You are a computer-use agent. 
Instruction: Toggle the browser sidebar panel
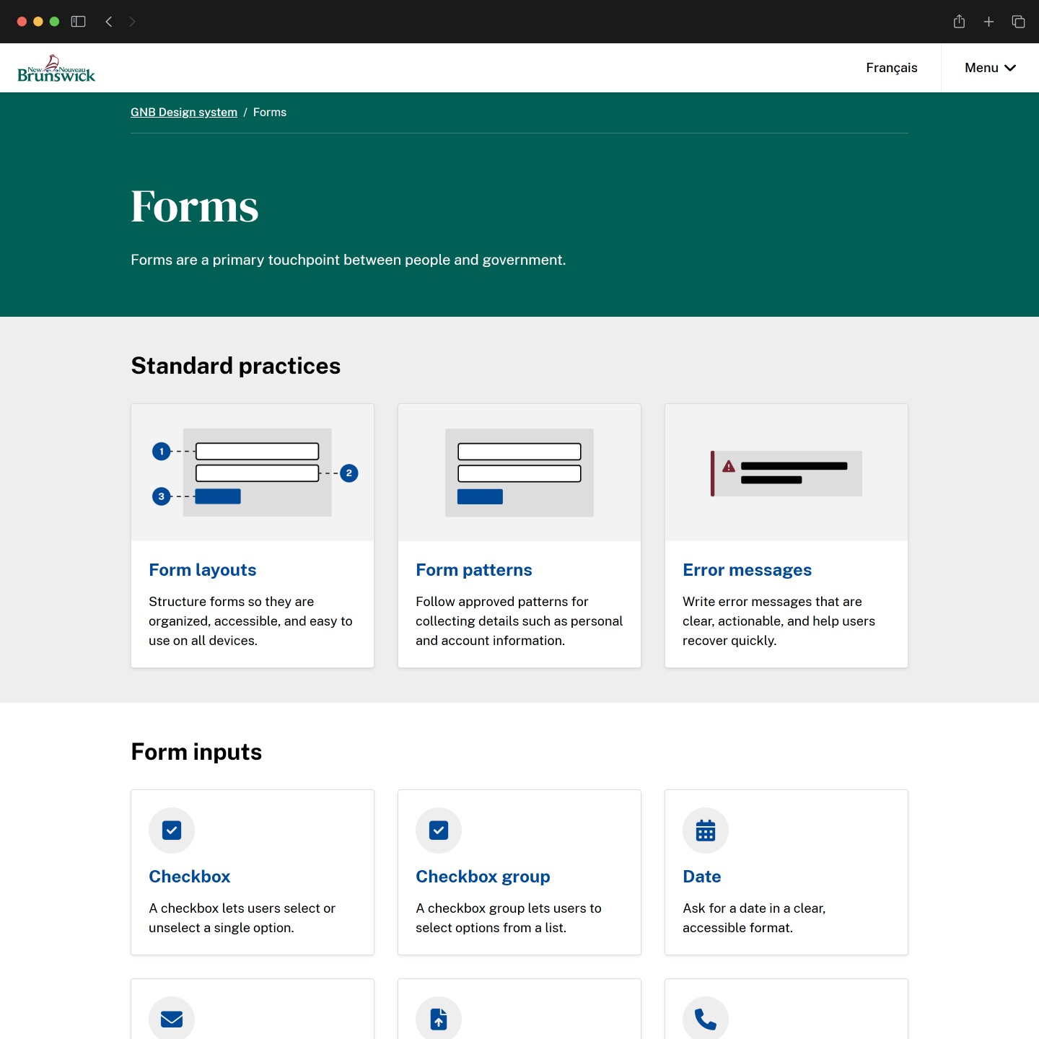78,22
